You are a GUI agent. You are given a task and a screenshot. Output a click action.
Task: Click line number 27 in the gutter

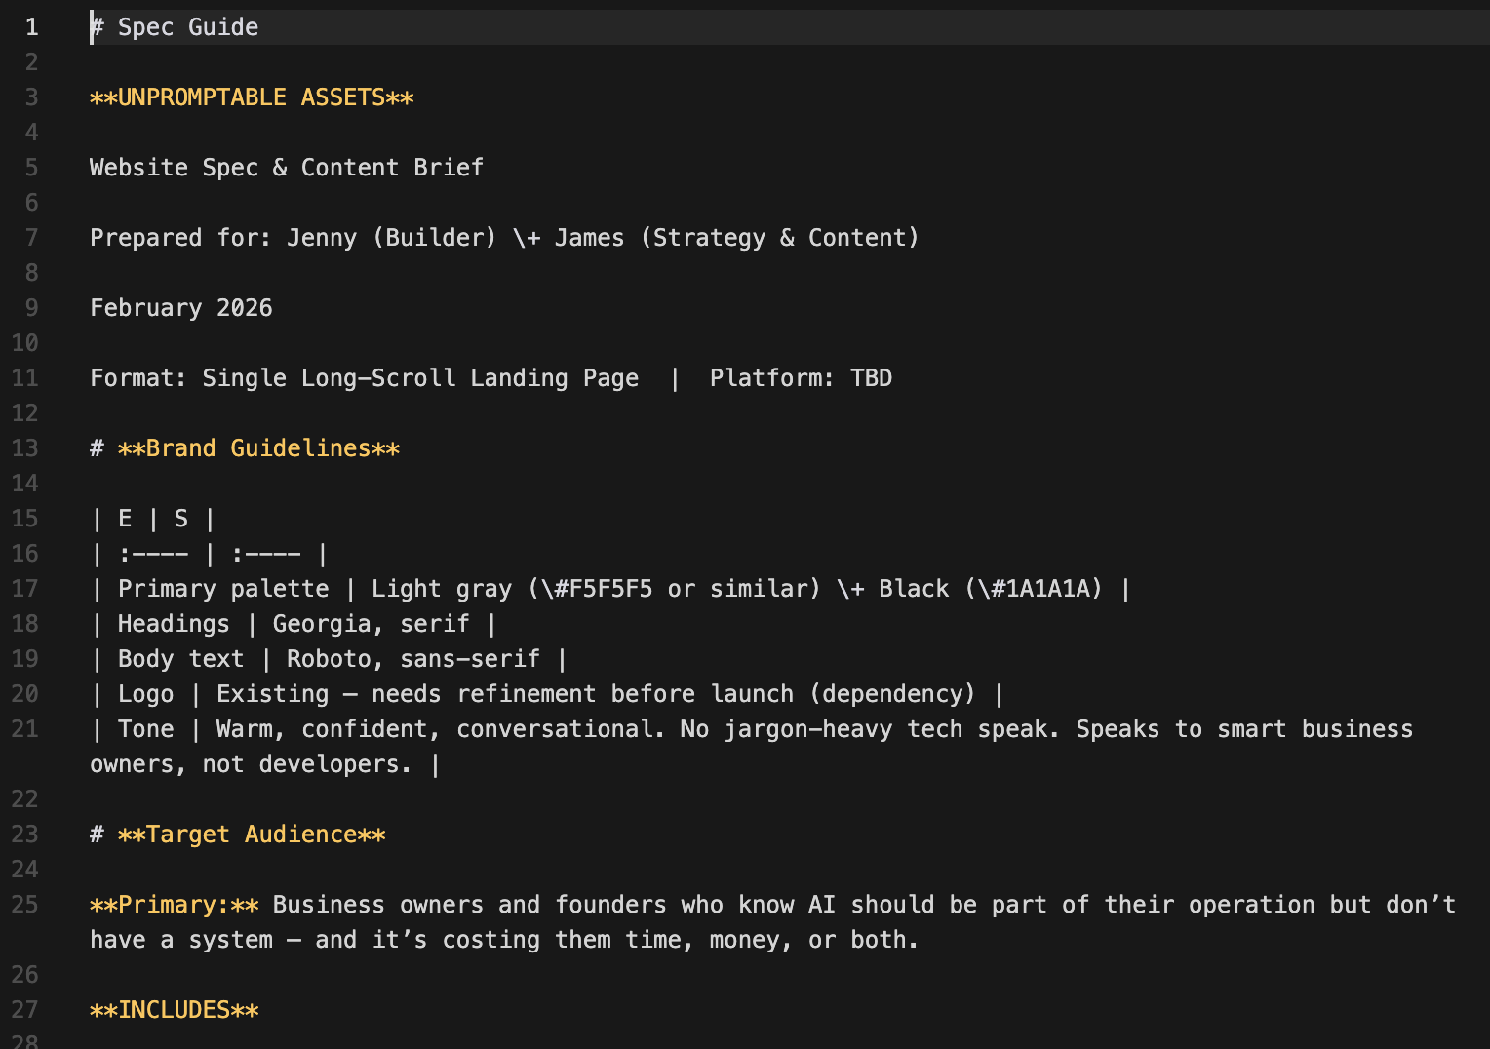click(x=25, y=1010)
